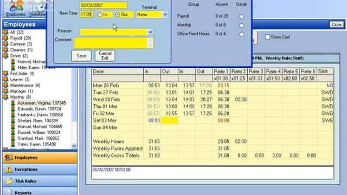Click the Cleaners (1) group icon
Image resolution: width=347 pixels, height=195 pixels.
pyautogui.click(x=5, y=50)
